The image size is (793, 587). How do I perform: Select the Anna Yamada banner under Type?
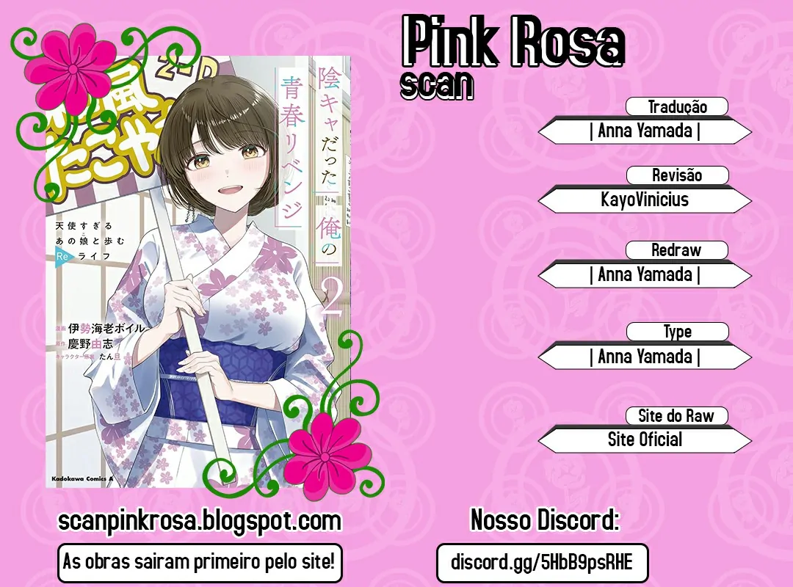[x=645, y=357]
